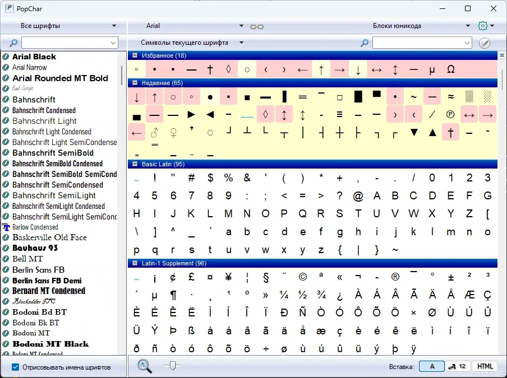Viewport: 507px width, 378px height.
Task: Click the round pen icon beside search
Action: point(485,43)
